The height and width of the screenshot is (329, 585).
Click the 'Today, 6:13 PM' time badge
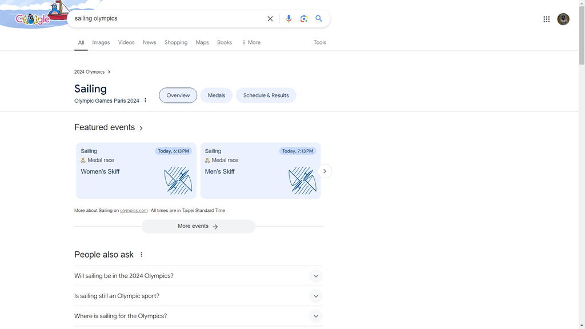coord(173,151)
